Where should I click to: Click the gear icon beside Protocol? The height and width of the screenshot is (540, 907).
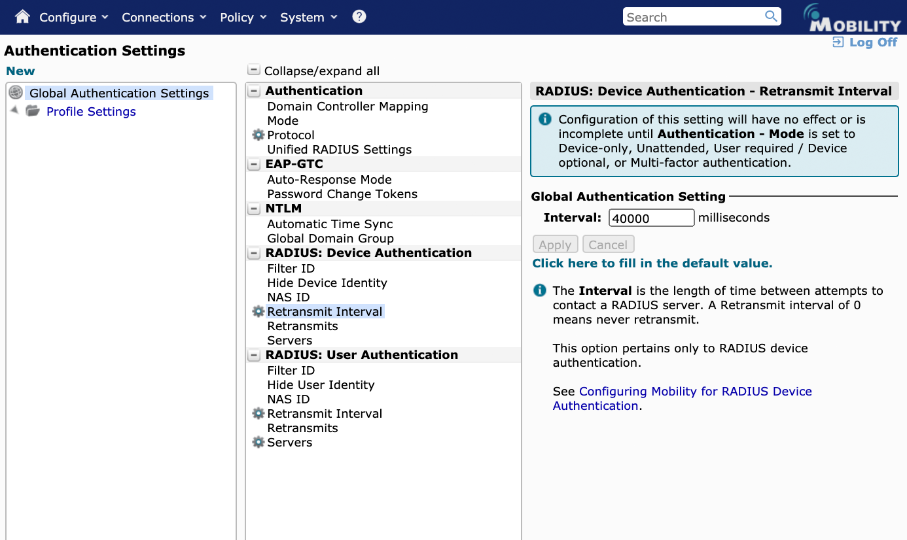point(258,135)
